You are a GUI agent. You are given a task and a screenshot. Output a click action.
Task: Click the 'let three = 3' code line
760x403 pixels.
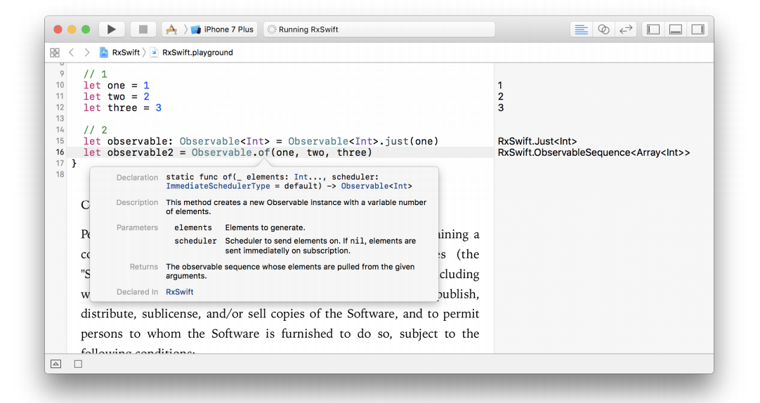pos(122,107)
